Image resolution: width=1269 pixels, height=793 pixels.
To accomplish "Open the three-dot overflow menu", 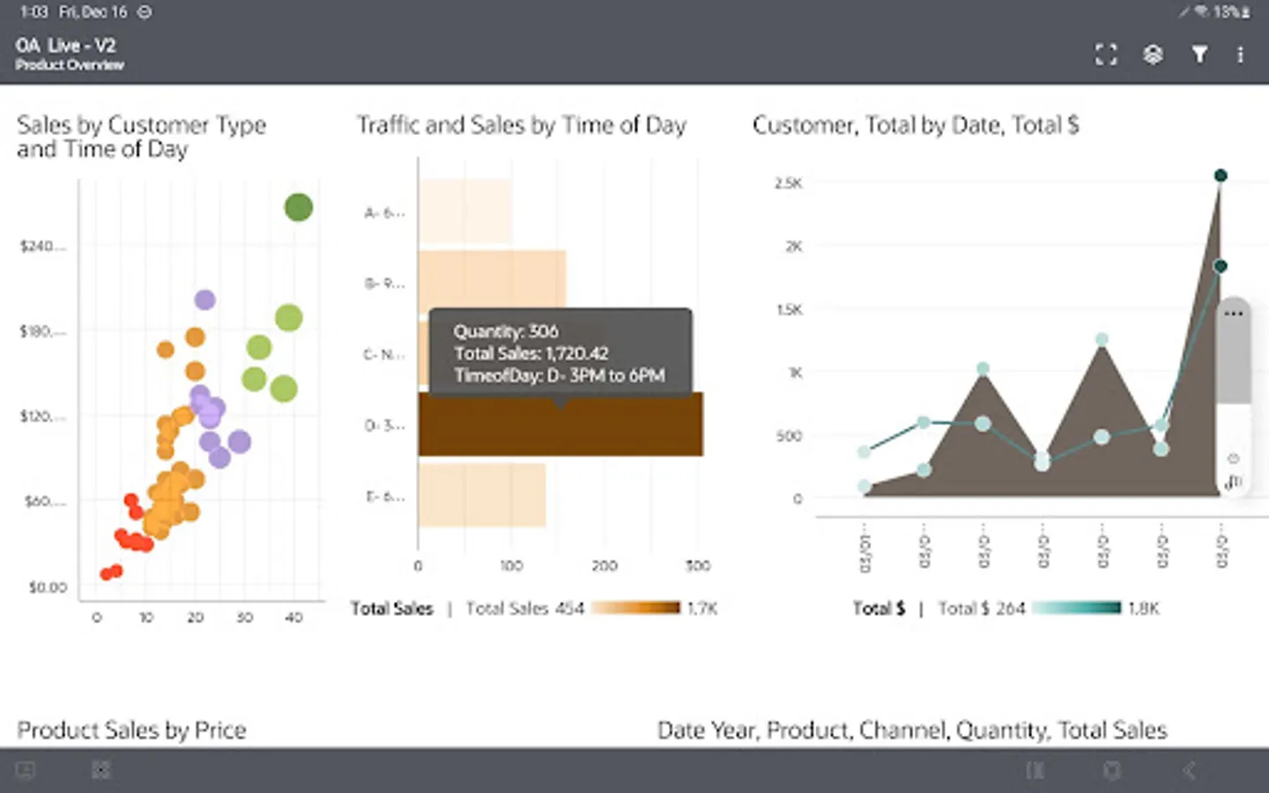I will pos(1240,55).
